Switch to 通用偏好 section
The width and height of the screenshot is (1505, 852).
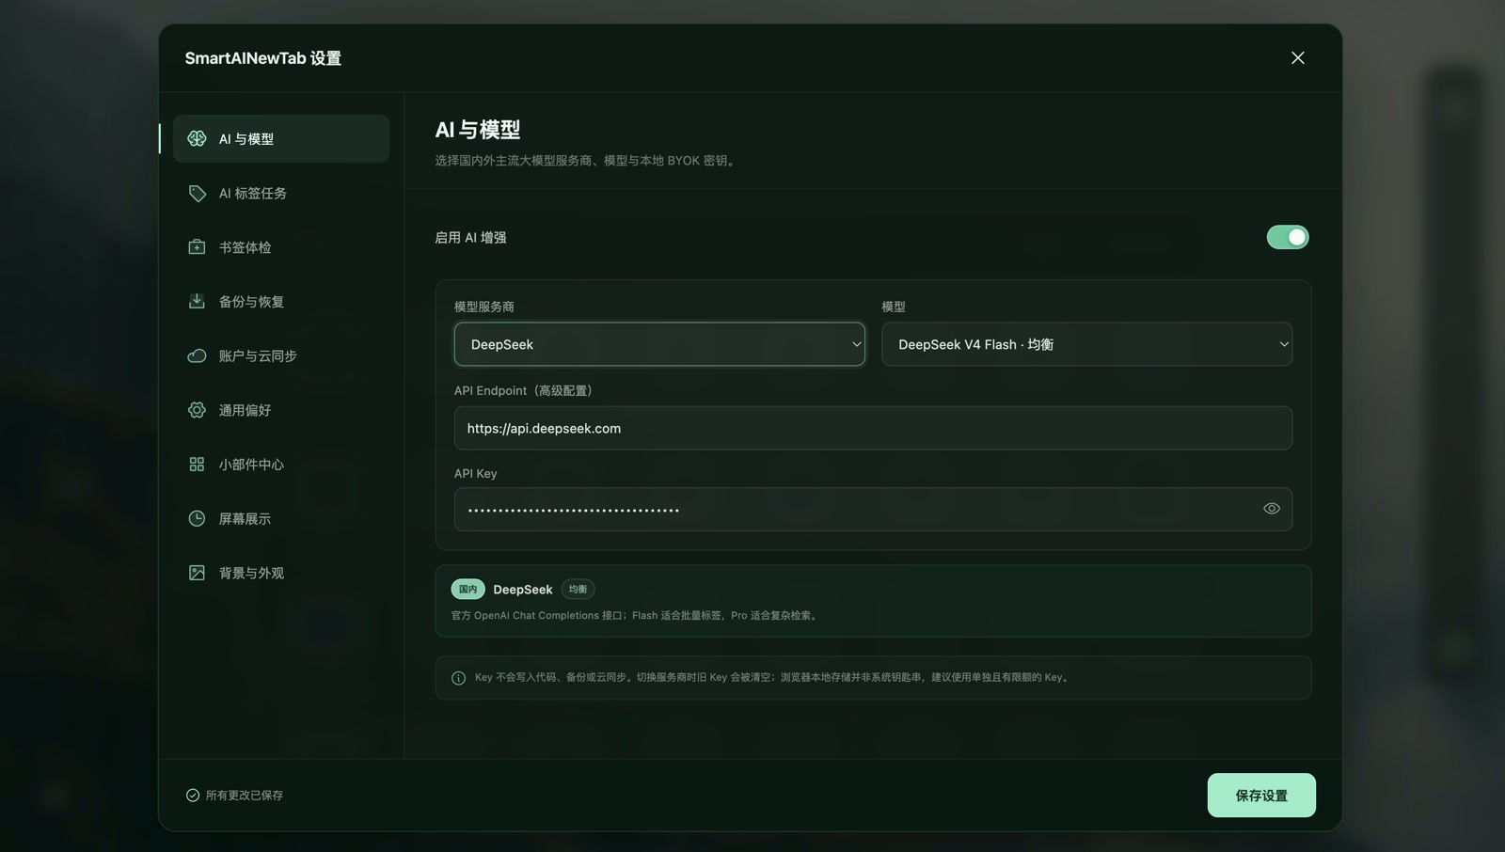click(x=281, y=410)
